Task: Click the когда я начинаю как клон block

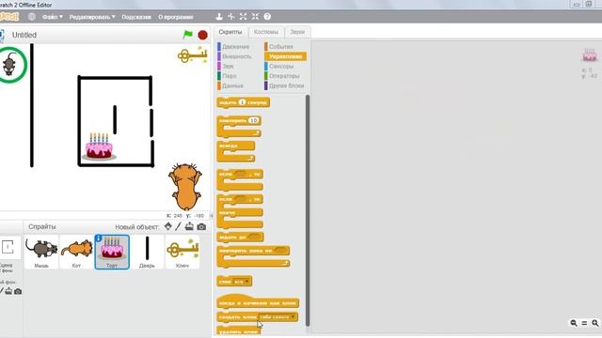Action: (258, 301)
